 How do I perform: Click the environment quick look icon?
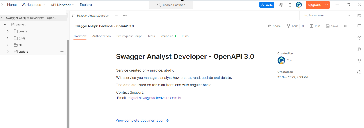(359, 15)
